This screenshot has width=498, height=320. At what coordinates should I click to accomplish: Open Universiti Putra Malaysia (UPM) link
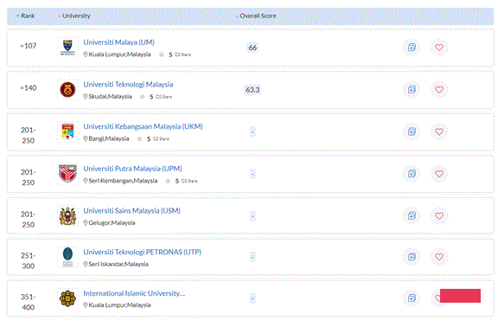[x=132, y=169]
